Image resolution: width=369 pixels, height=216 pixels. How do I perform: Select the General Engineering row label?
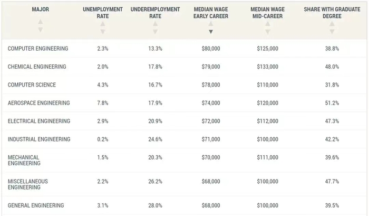pyautogui.click(x=36, y=205)
